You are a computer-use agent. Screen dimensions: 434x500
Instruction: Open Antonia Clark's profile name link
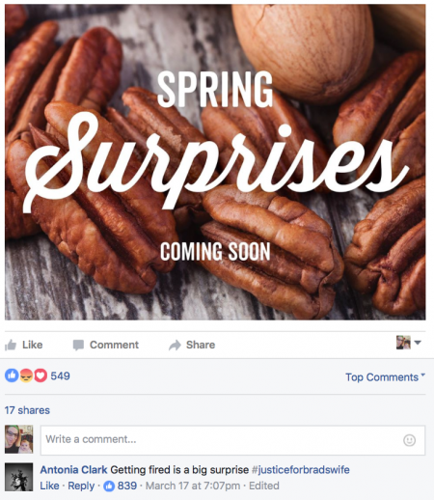tap(73, 470)
